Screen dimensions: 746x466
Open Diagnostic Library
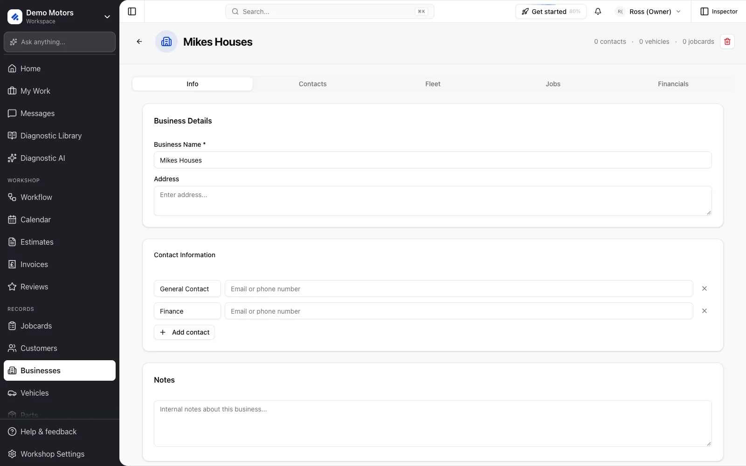(60, 136)
